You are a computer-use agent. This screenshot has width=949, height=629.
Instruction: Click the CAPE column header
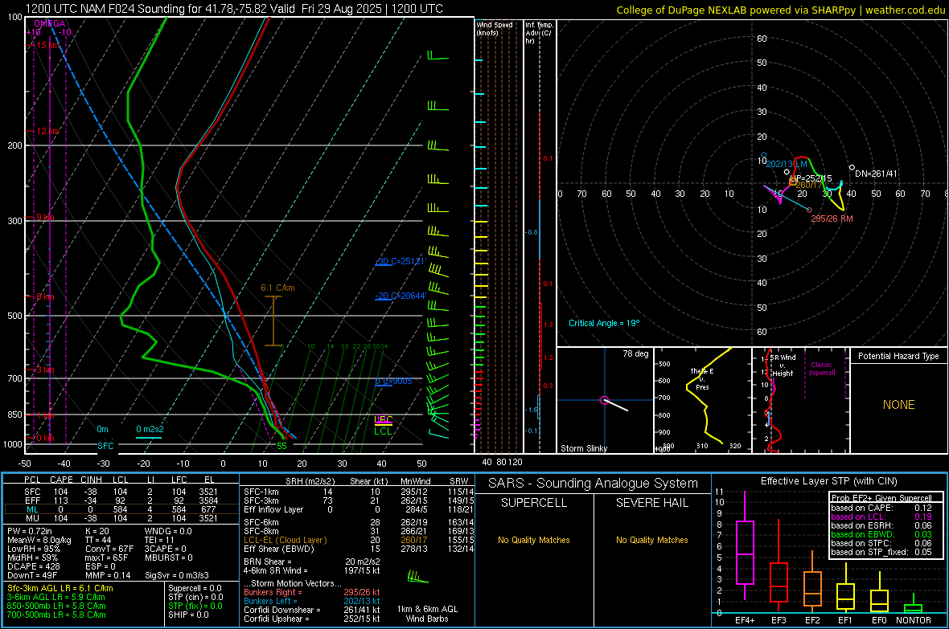tap(61, 480)
